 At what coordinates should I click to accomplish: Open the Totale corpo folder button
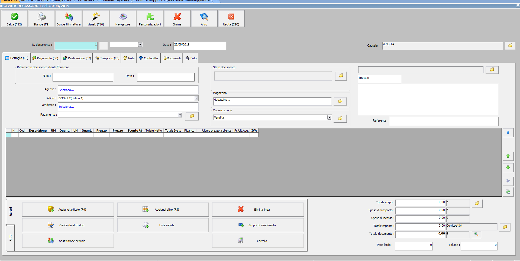click(477, 203)
